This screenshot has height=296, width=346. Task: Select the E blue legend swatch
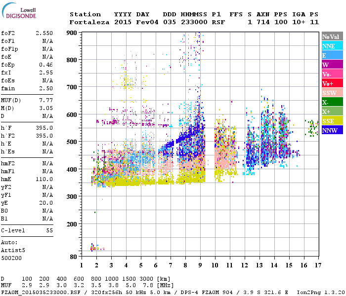(x=332, y=55)
